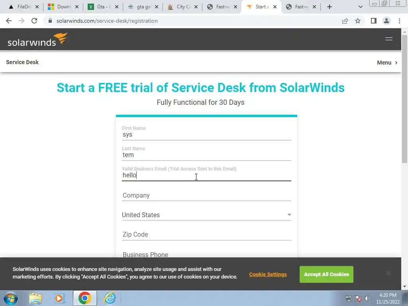Toggle the browser side panel icon
408x306 pixels.
pos(374,21)
